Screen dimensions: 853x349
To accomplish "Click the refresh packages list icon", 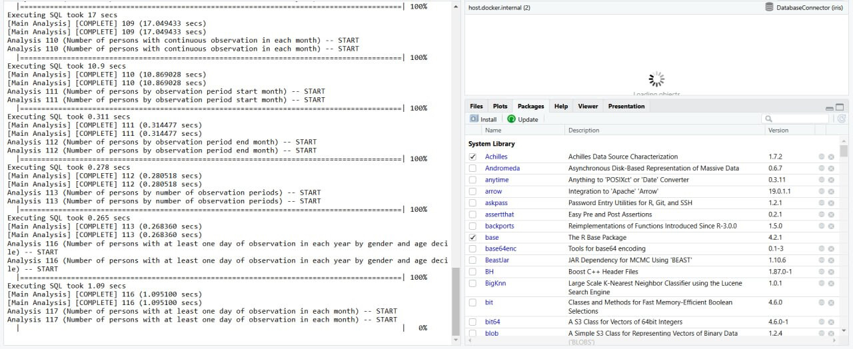I will (842, 119).
